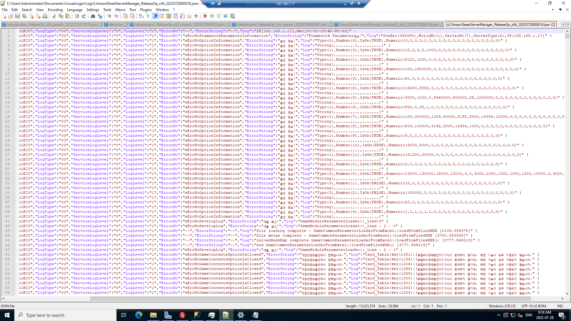This screenshot has height=321, width=571.
Task: Cut selection using scissors icon
Action: coord(54,16)
